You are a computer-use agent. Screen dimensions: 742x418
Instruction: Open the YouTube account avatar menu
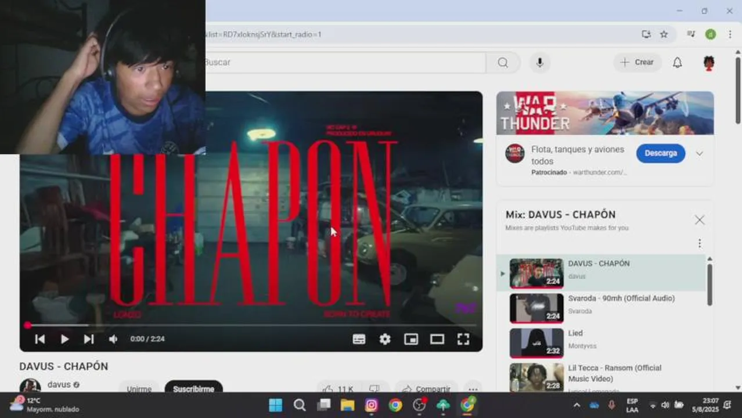(708, 63)
